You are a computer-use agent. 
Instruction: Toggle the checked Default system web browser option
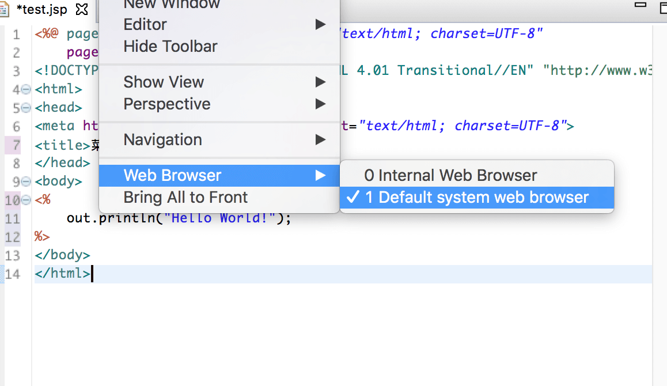tap(477, 198)
